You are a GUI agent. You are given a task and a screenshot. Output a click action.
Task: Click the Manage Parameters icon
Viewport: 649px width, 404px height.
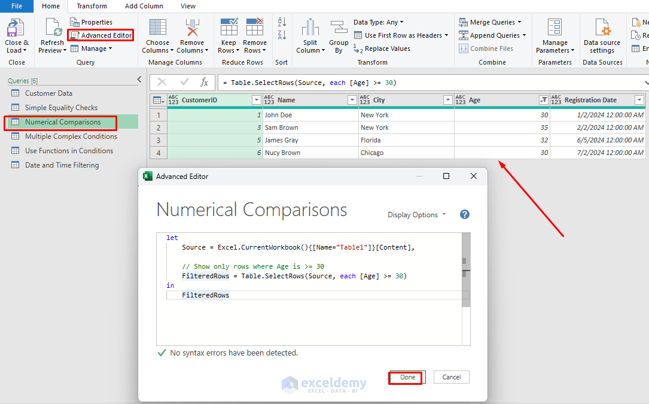coord(554,28)
